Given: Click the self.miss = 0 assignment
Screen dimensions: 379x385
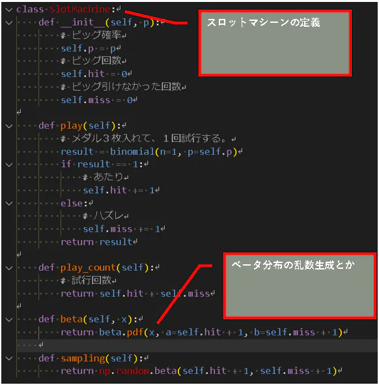Looking at the screenshot, I should click(x=99, y=100).
